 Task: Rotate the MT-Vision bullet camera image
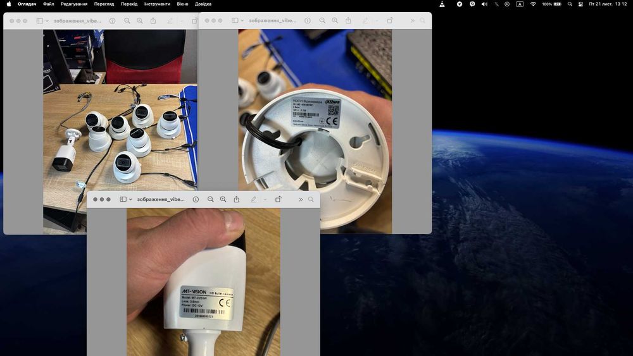pos(279,199)
